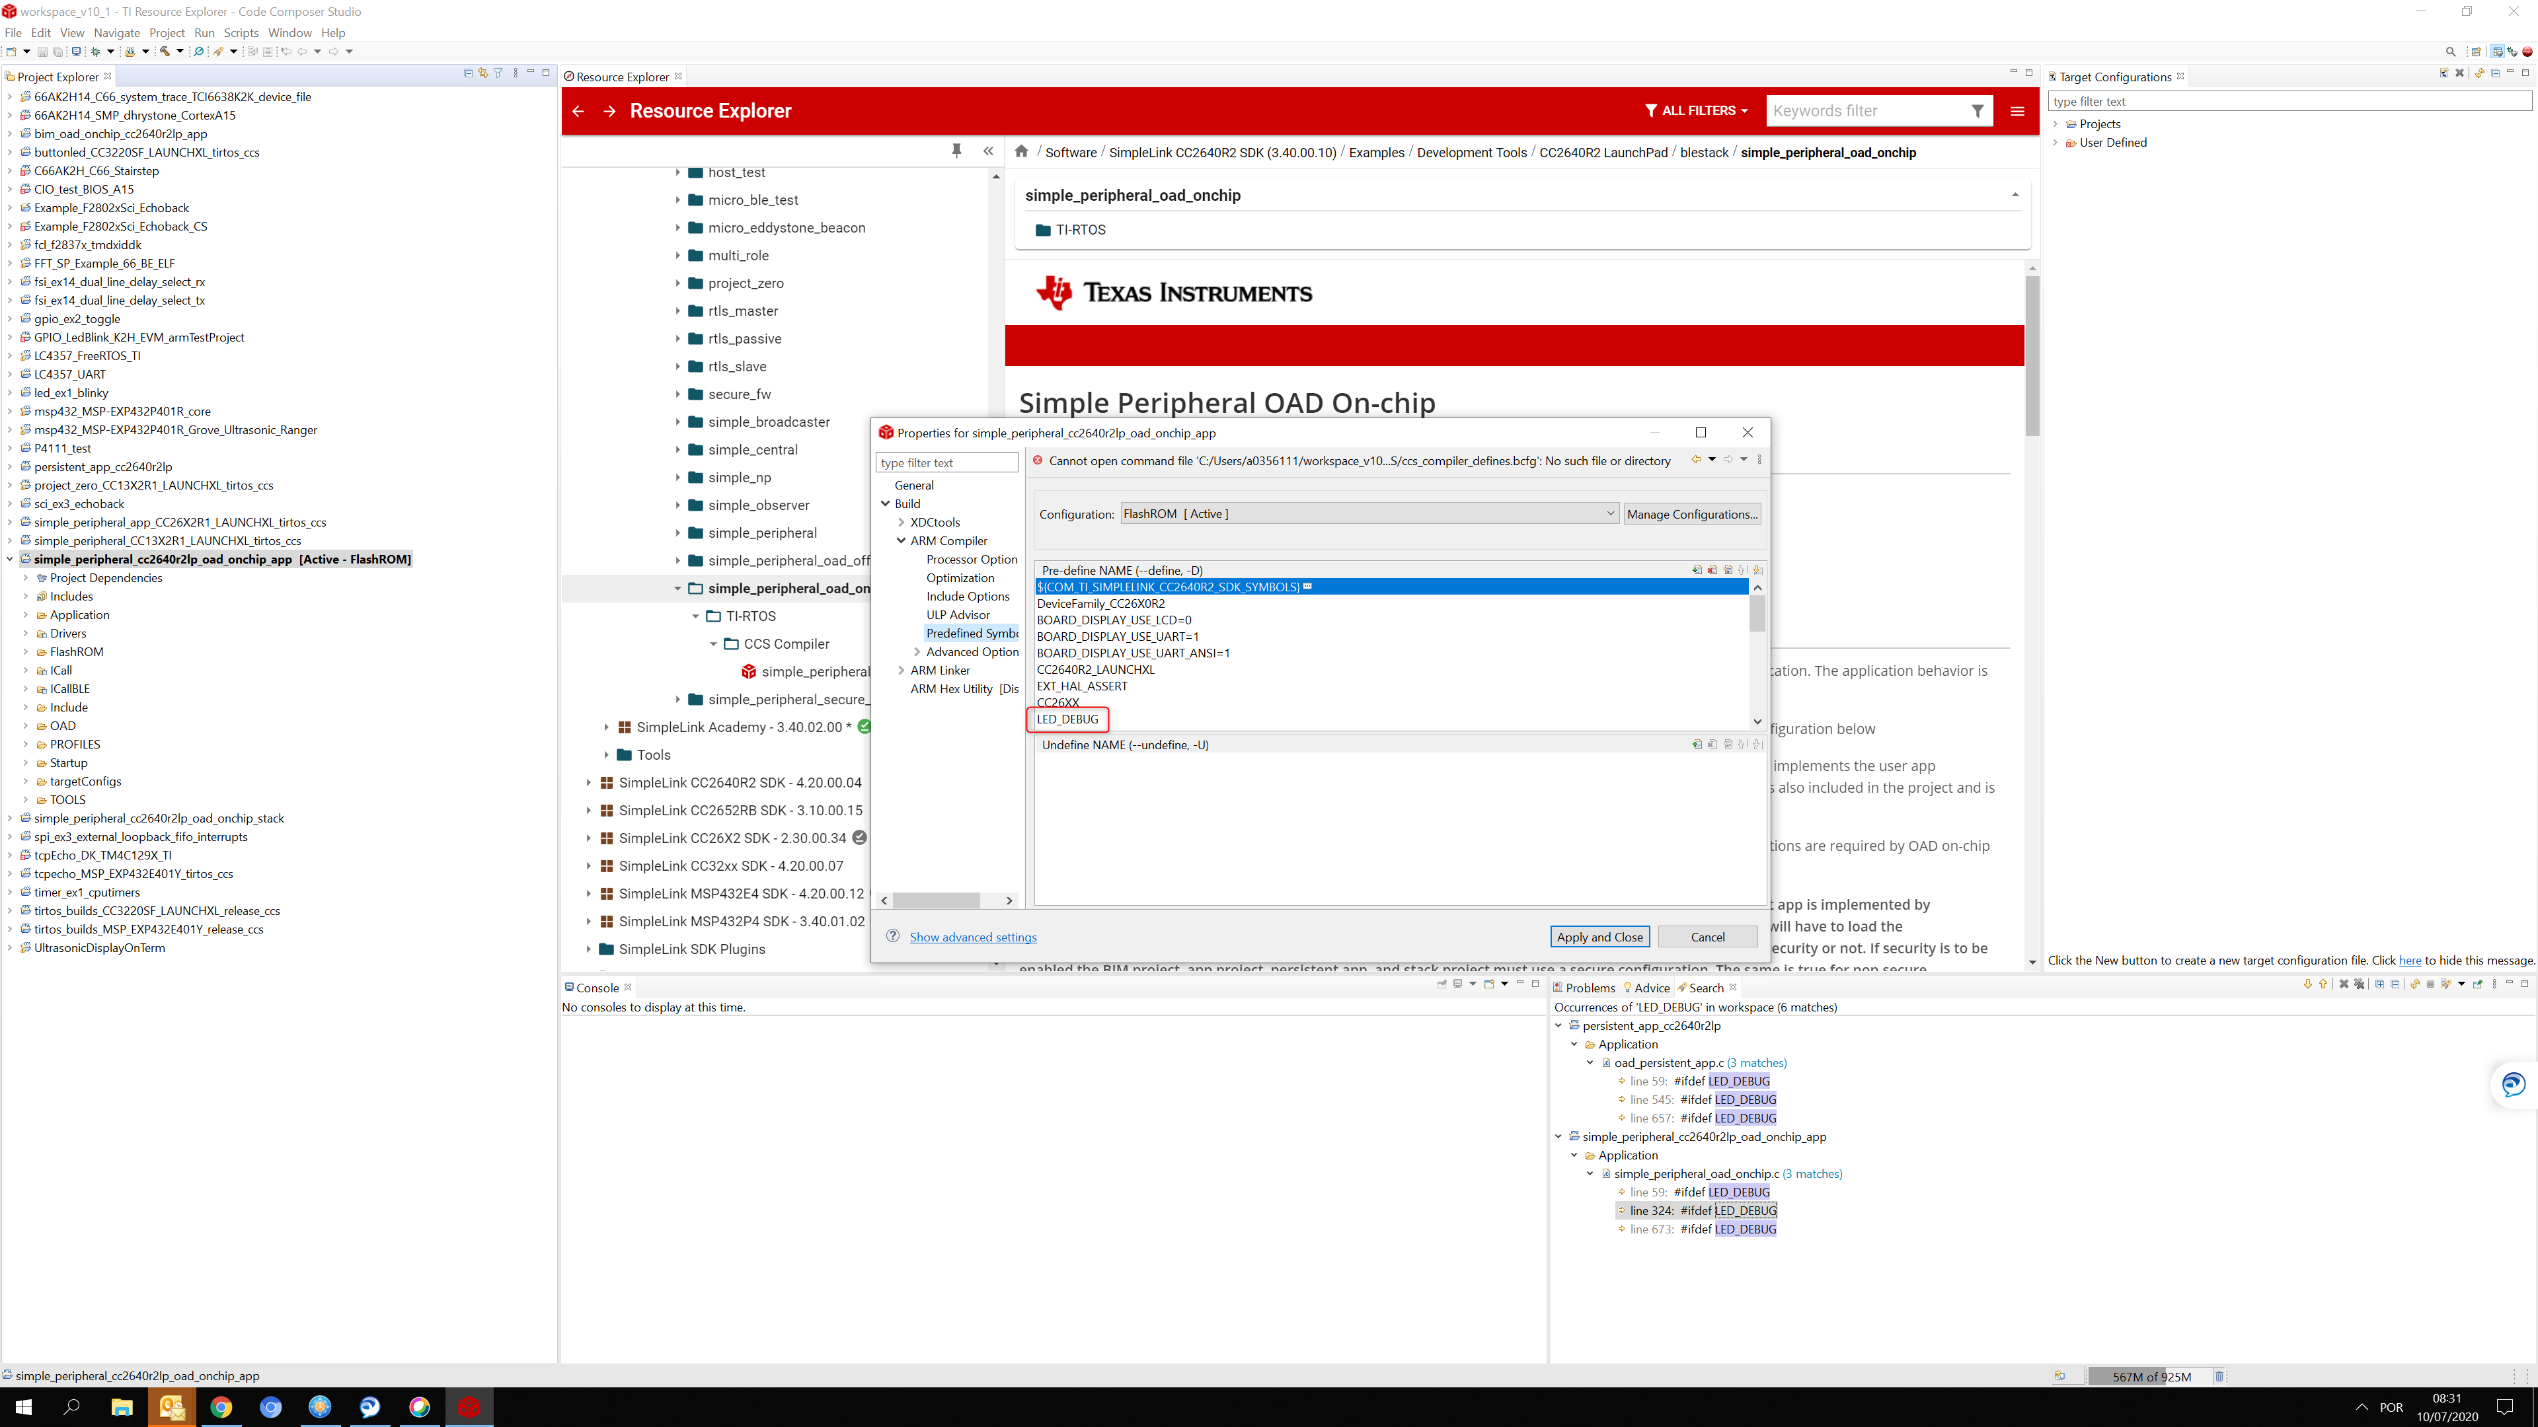The width and height of the screenshot is (2538, 1427).
Task: Add a new undefine NAME entry
Action: pyautogui.click(x=1697, y=745)
